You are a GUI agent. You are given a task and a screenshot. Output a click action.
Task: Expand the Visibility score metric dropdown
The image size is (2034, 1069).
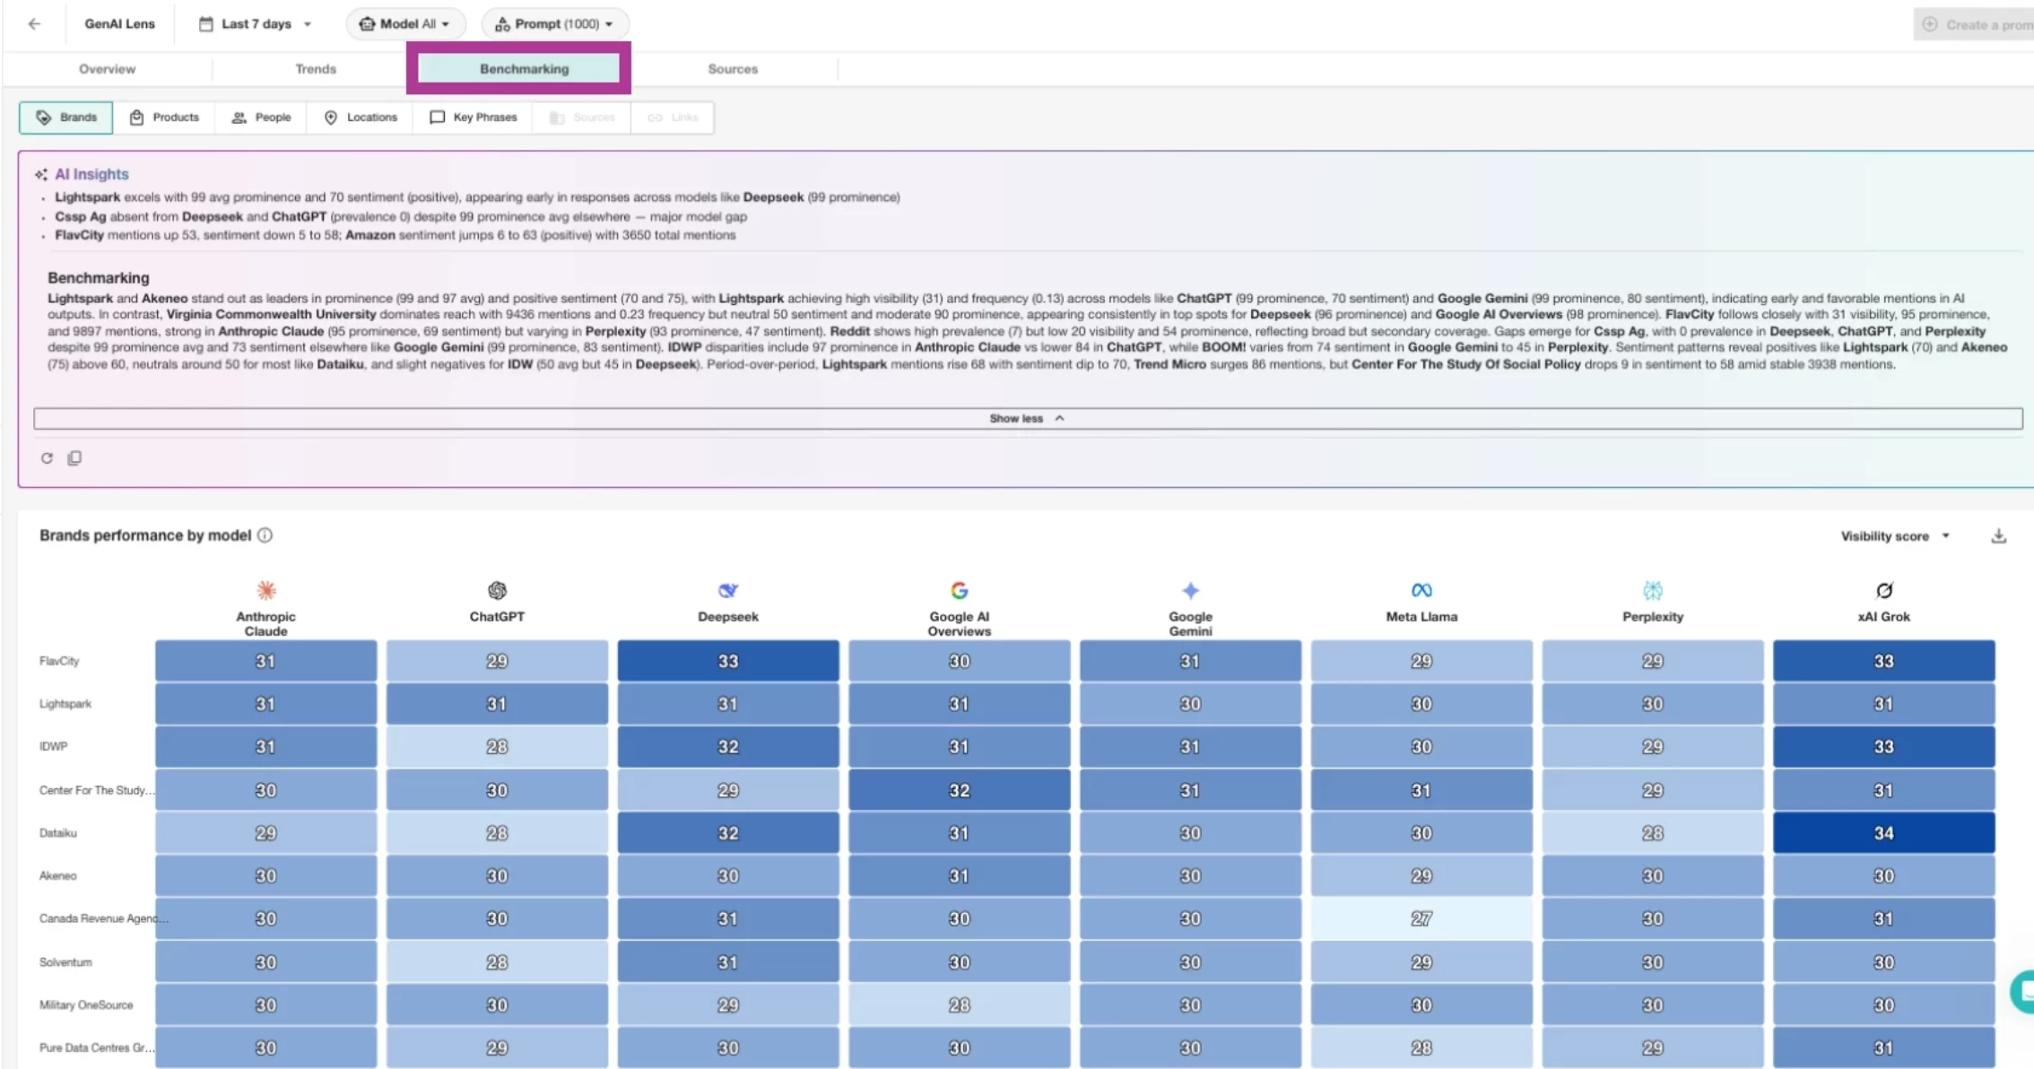click(x=1895, y=536)
